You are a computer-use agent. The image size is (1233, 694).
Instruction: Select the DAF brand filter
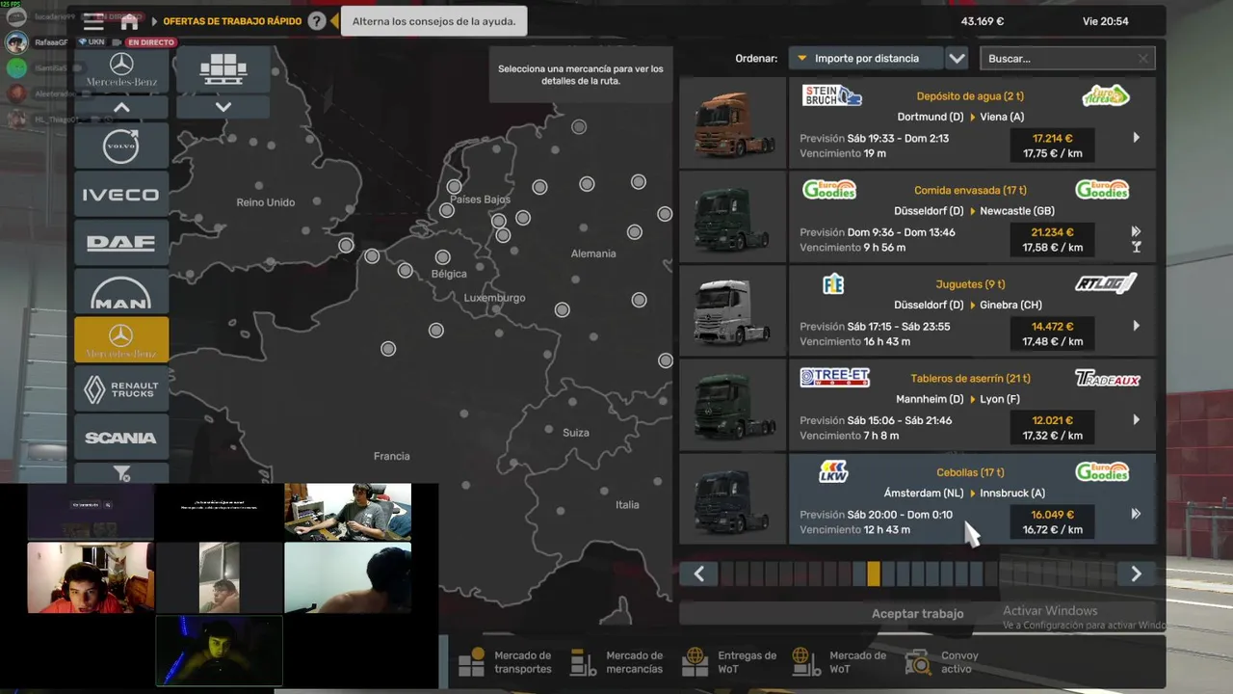coord(121,243)
